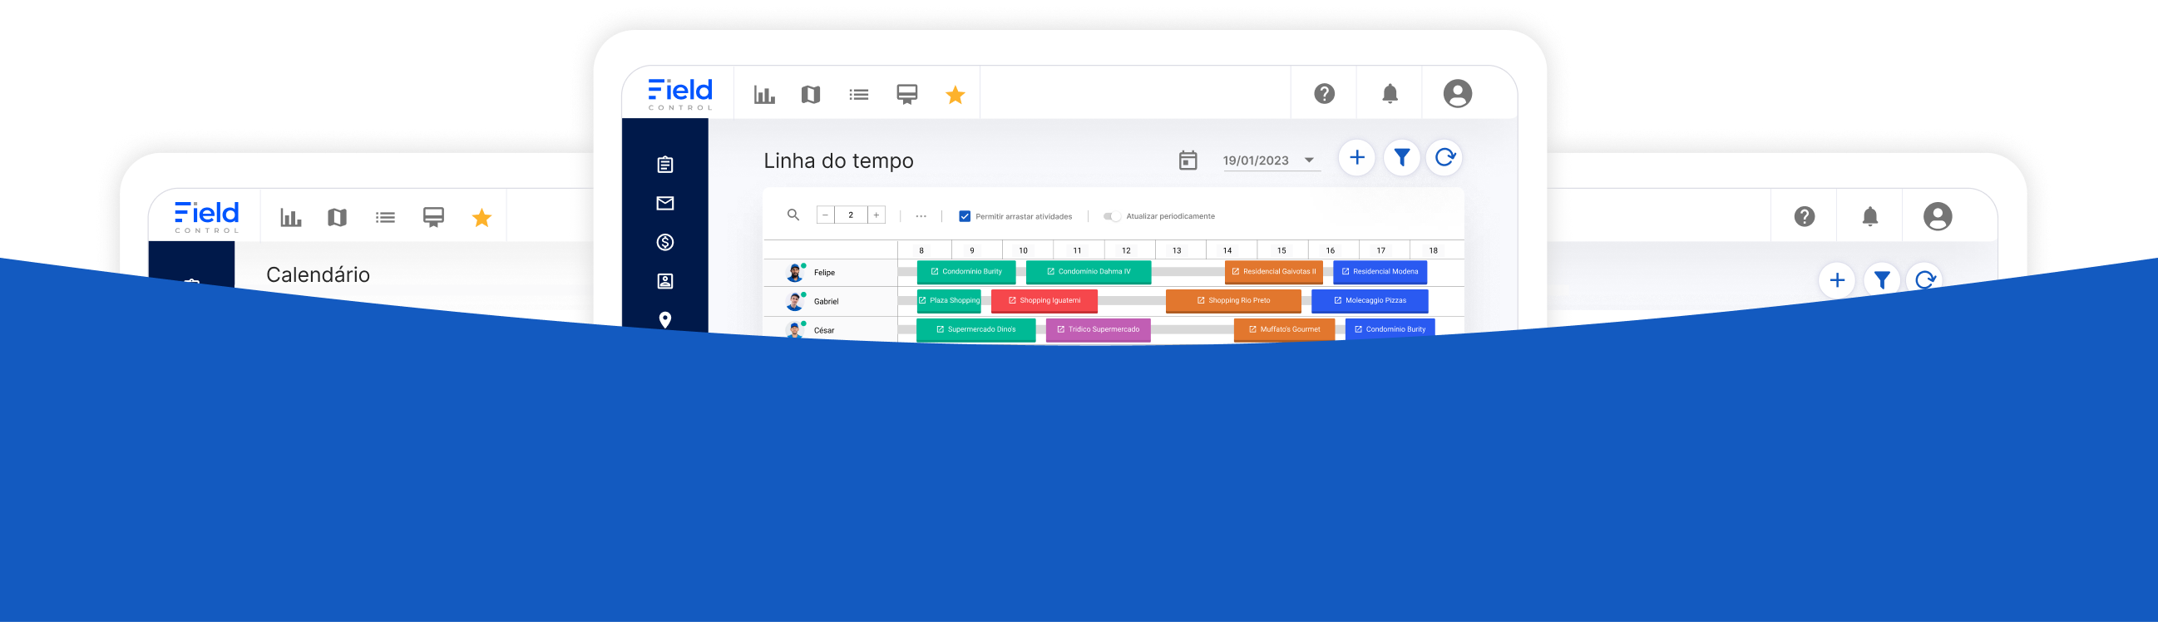Screen dimensions: 2158x622
Task: Click the magnifier search icon in the timeline toolbar
Action: 793,215
